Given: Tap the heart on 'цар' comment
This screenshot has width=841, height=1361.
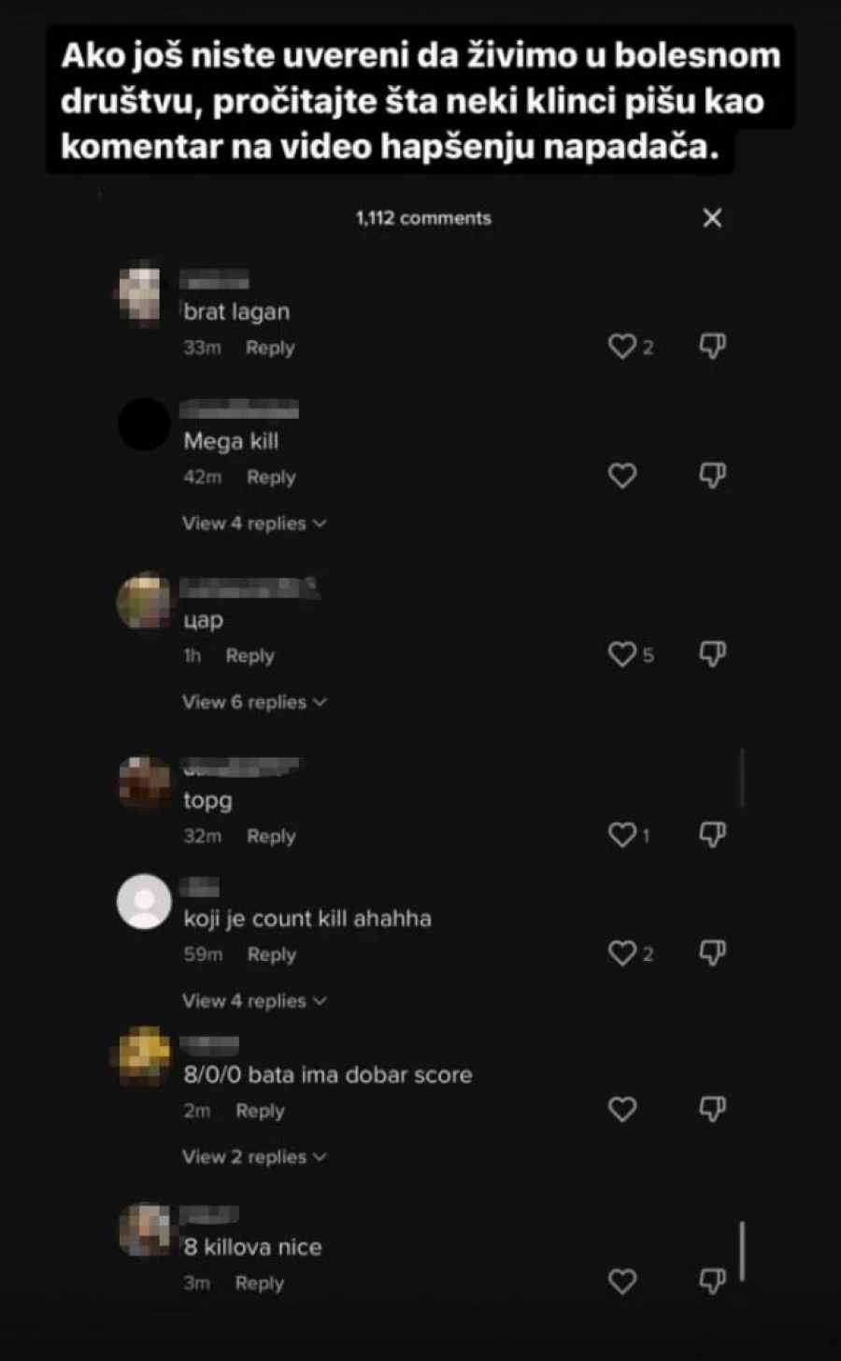Looking at the screenshot, I should pos(622,654).
